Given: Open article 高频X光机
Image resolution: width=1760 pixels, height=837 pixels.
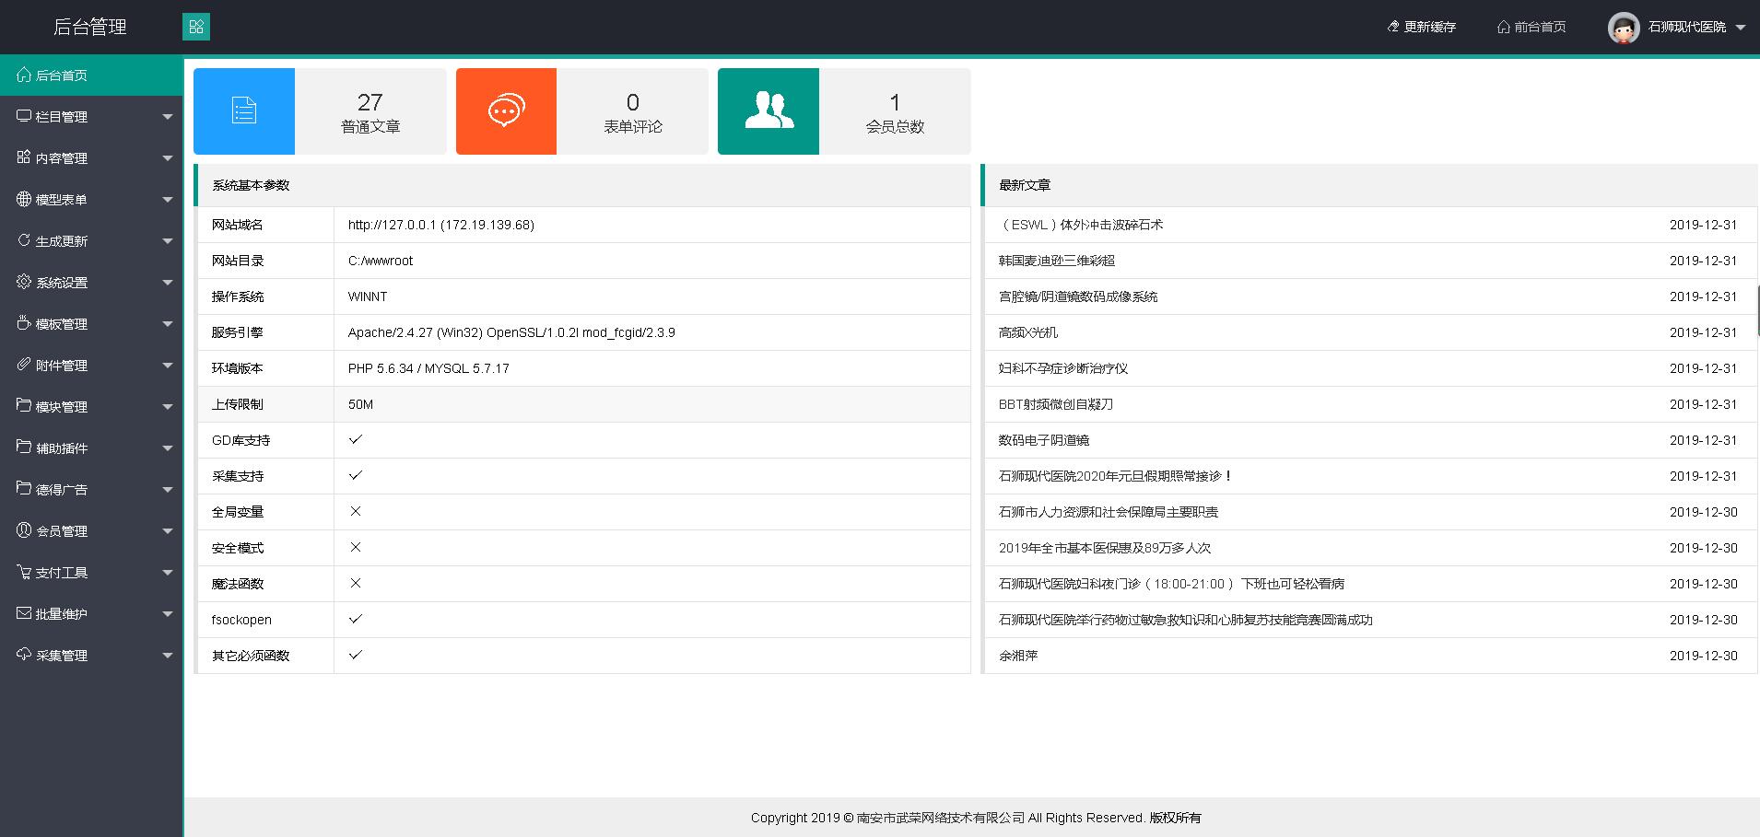Looking at the screenshot, I should point(1028,332).
